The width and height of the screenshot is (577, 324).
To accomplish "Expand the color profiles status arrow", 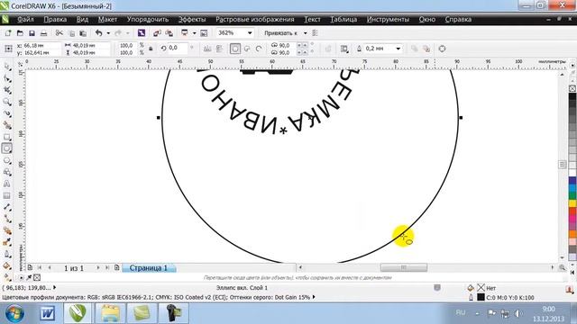I will (x=314, y=297).
